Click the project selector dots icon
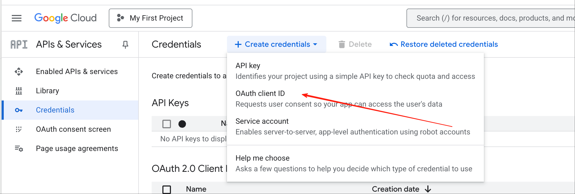This screenshot has width=575, height=194. click(x=120, y=18)
